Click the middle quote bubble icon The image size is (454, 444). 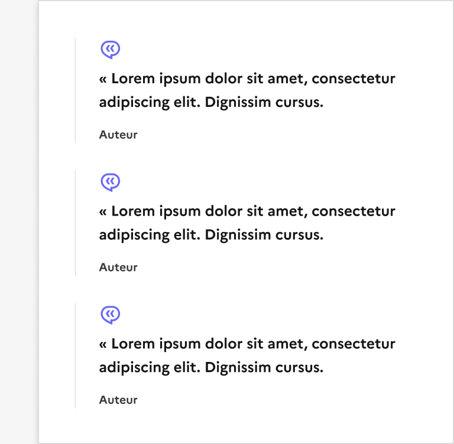point(111,182)
